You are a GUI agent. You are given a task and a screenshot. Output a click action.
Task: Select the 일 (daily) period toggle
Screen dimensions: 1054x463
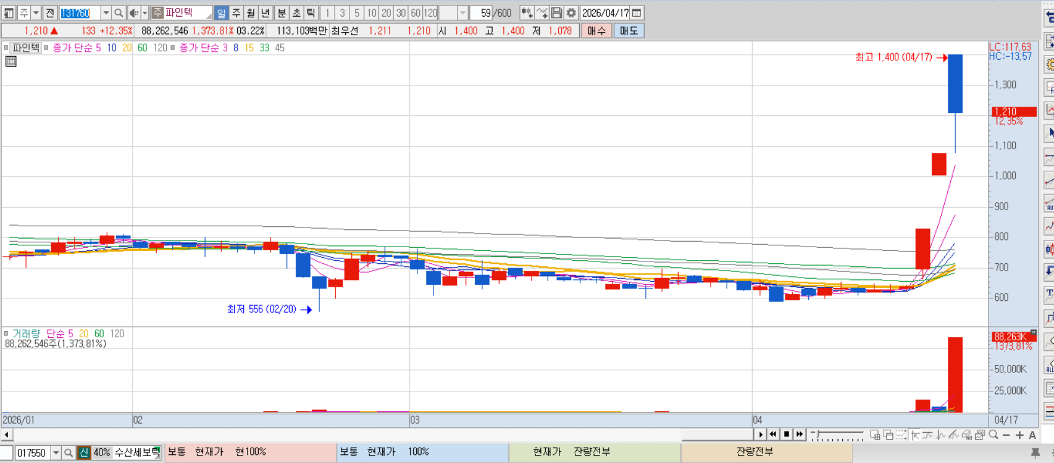221,13
